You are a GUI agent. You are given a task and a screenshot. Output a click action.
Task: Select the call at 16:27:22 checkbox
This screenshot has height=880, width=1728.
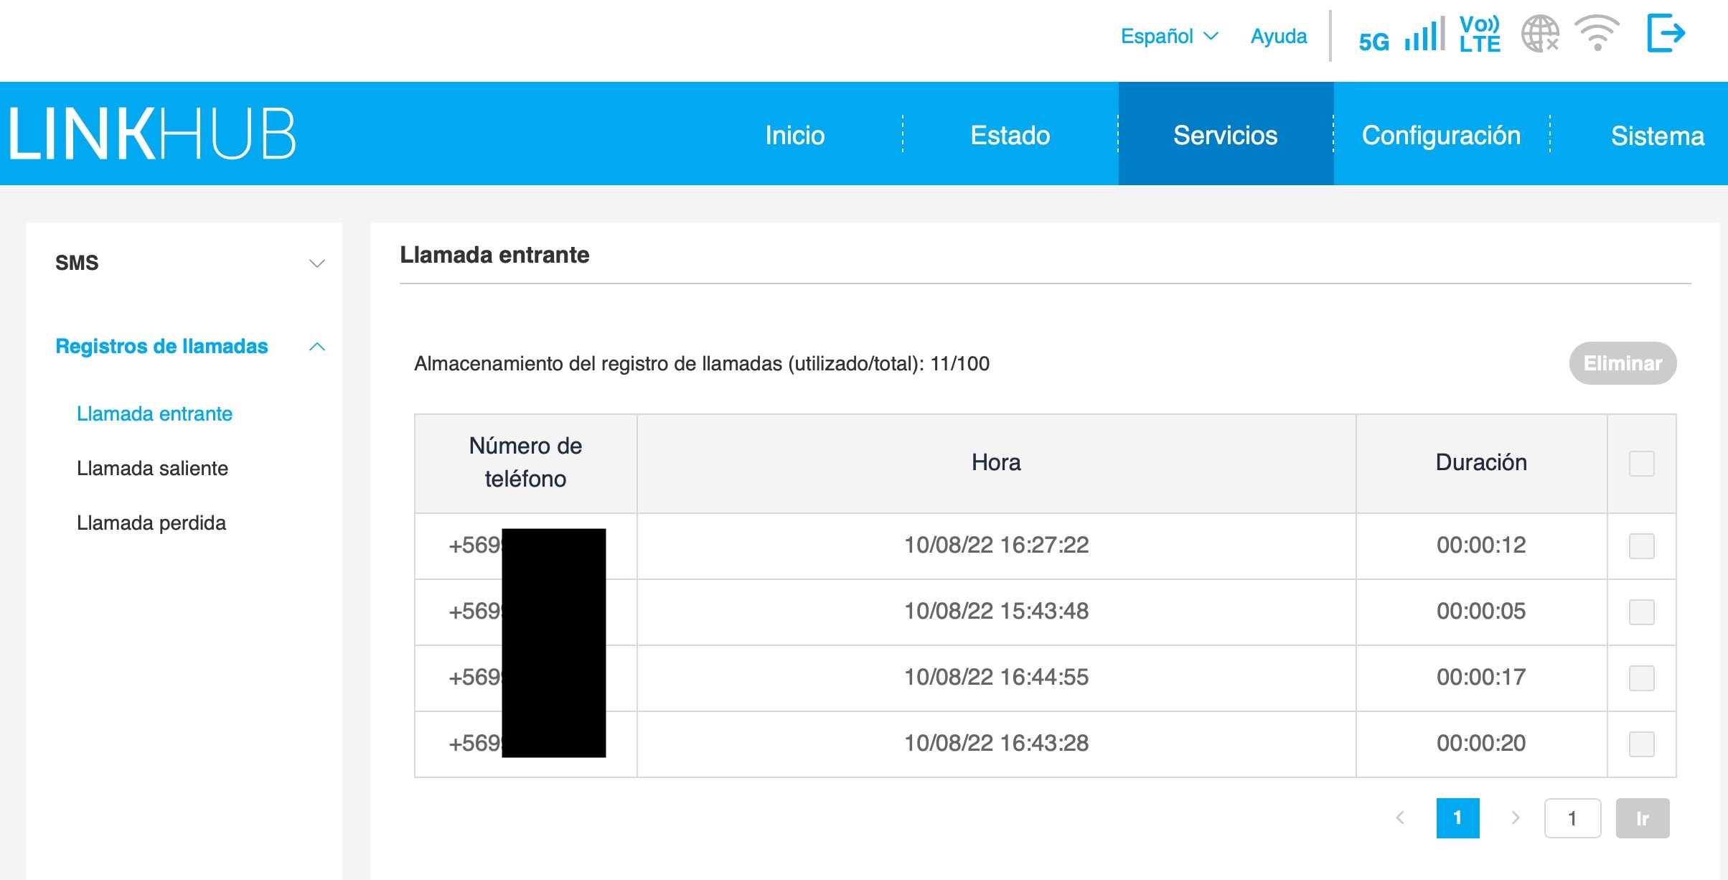[1641, 546]
